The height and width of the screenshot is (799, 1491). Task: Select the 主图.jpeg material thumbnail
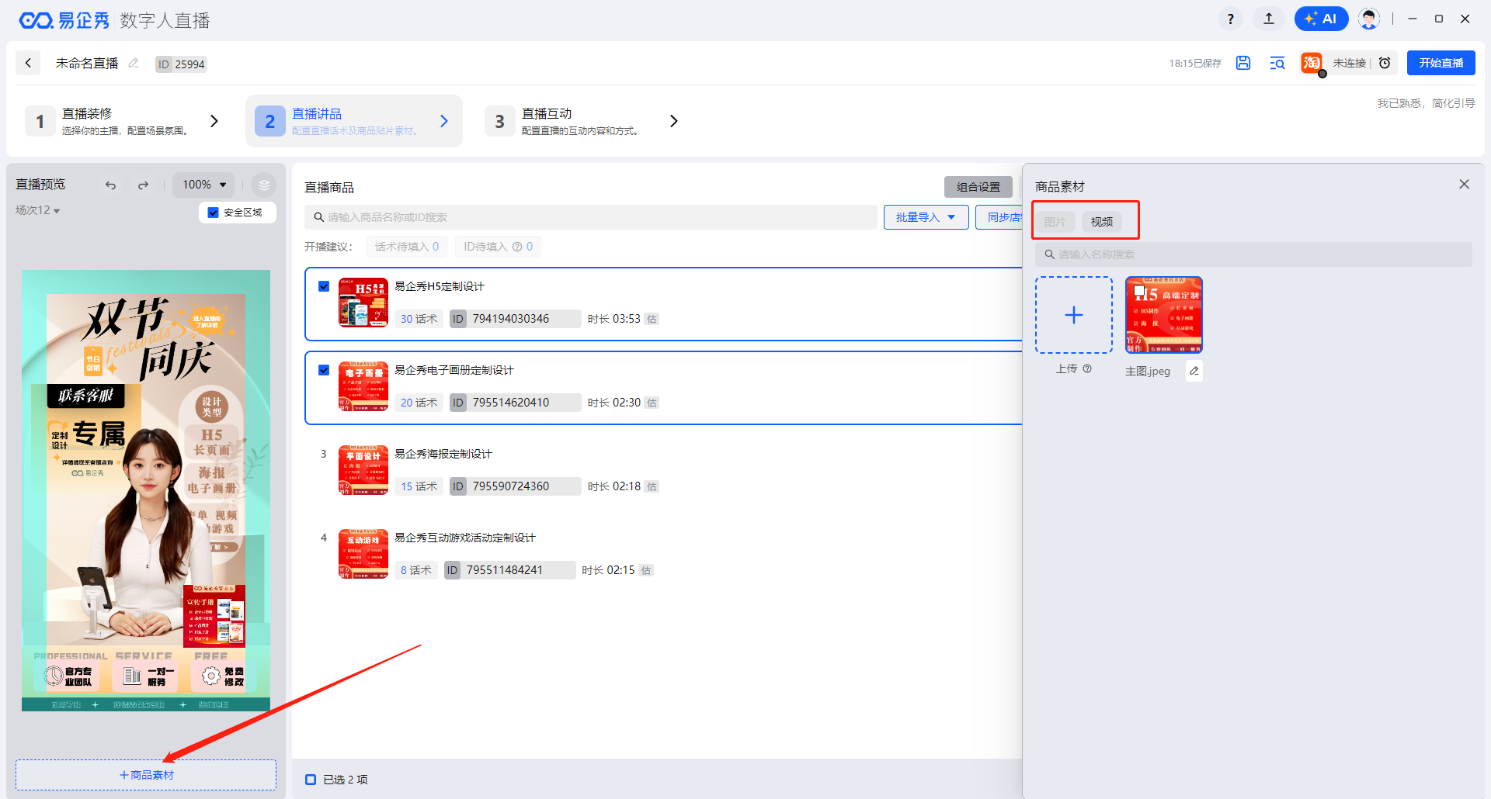coord(1164,315)
